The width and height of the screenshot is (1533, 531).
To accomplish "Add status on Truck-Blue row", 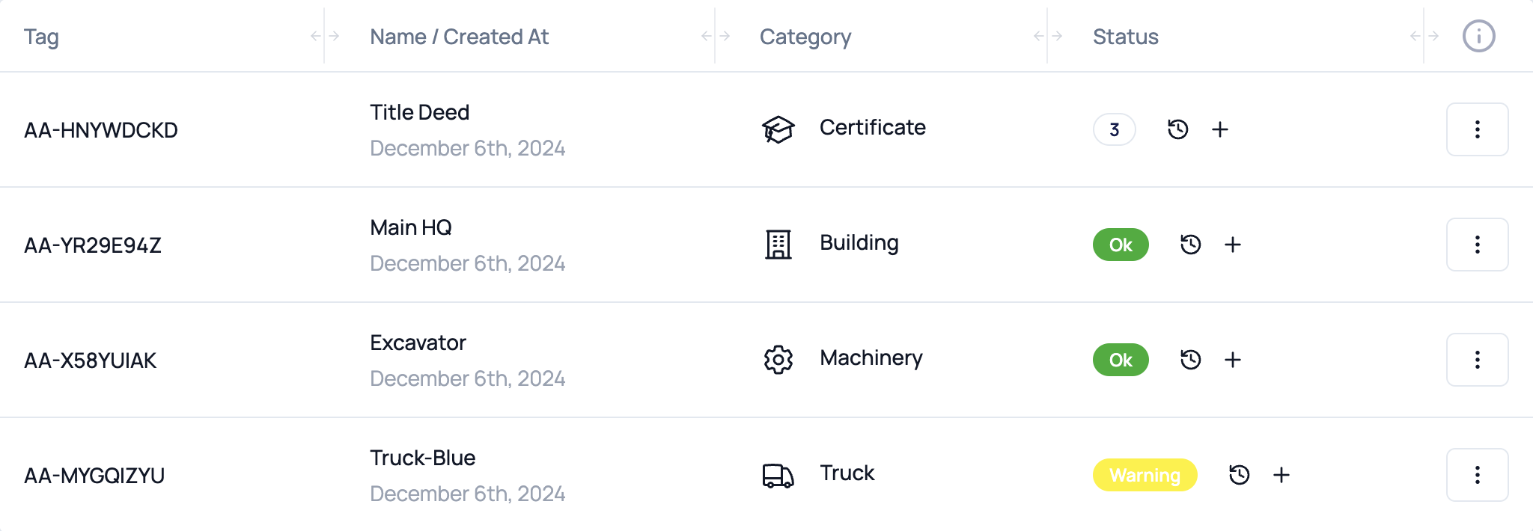I will point(1281,475).
